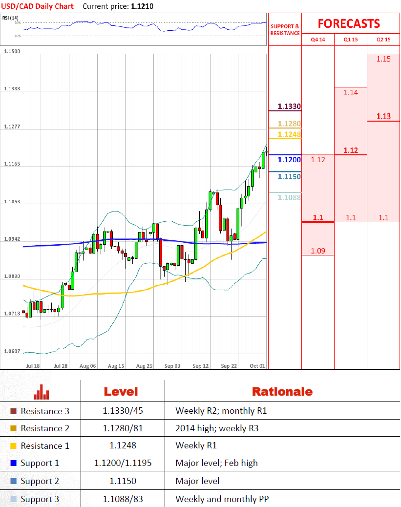
Task: Click the 1.12 forecast value in Q4 14
Action: (318, 160)
